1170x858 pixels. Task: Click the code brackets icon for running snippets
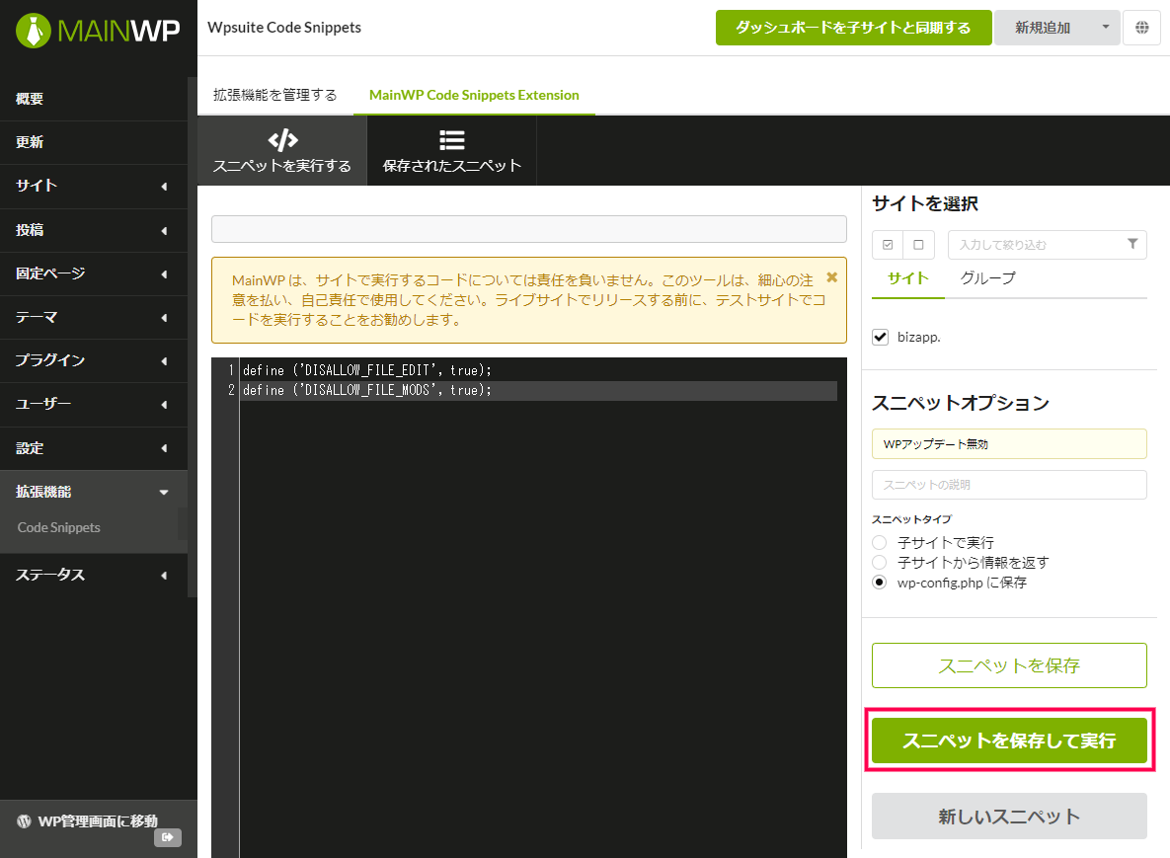pos(282,139)
